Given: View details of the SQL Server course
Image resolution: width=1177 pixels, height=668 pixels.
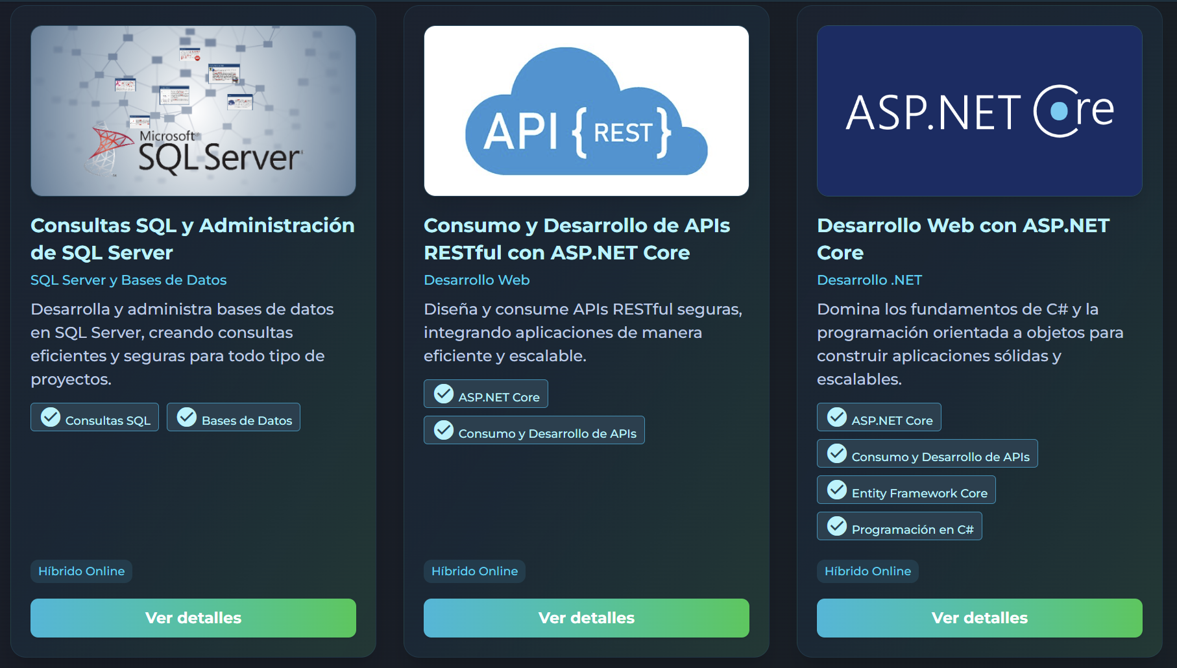Looking at the screenshot, I should click(x=193, y=618).
